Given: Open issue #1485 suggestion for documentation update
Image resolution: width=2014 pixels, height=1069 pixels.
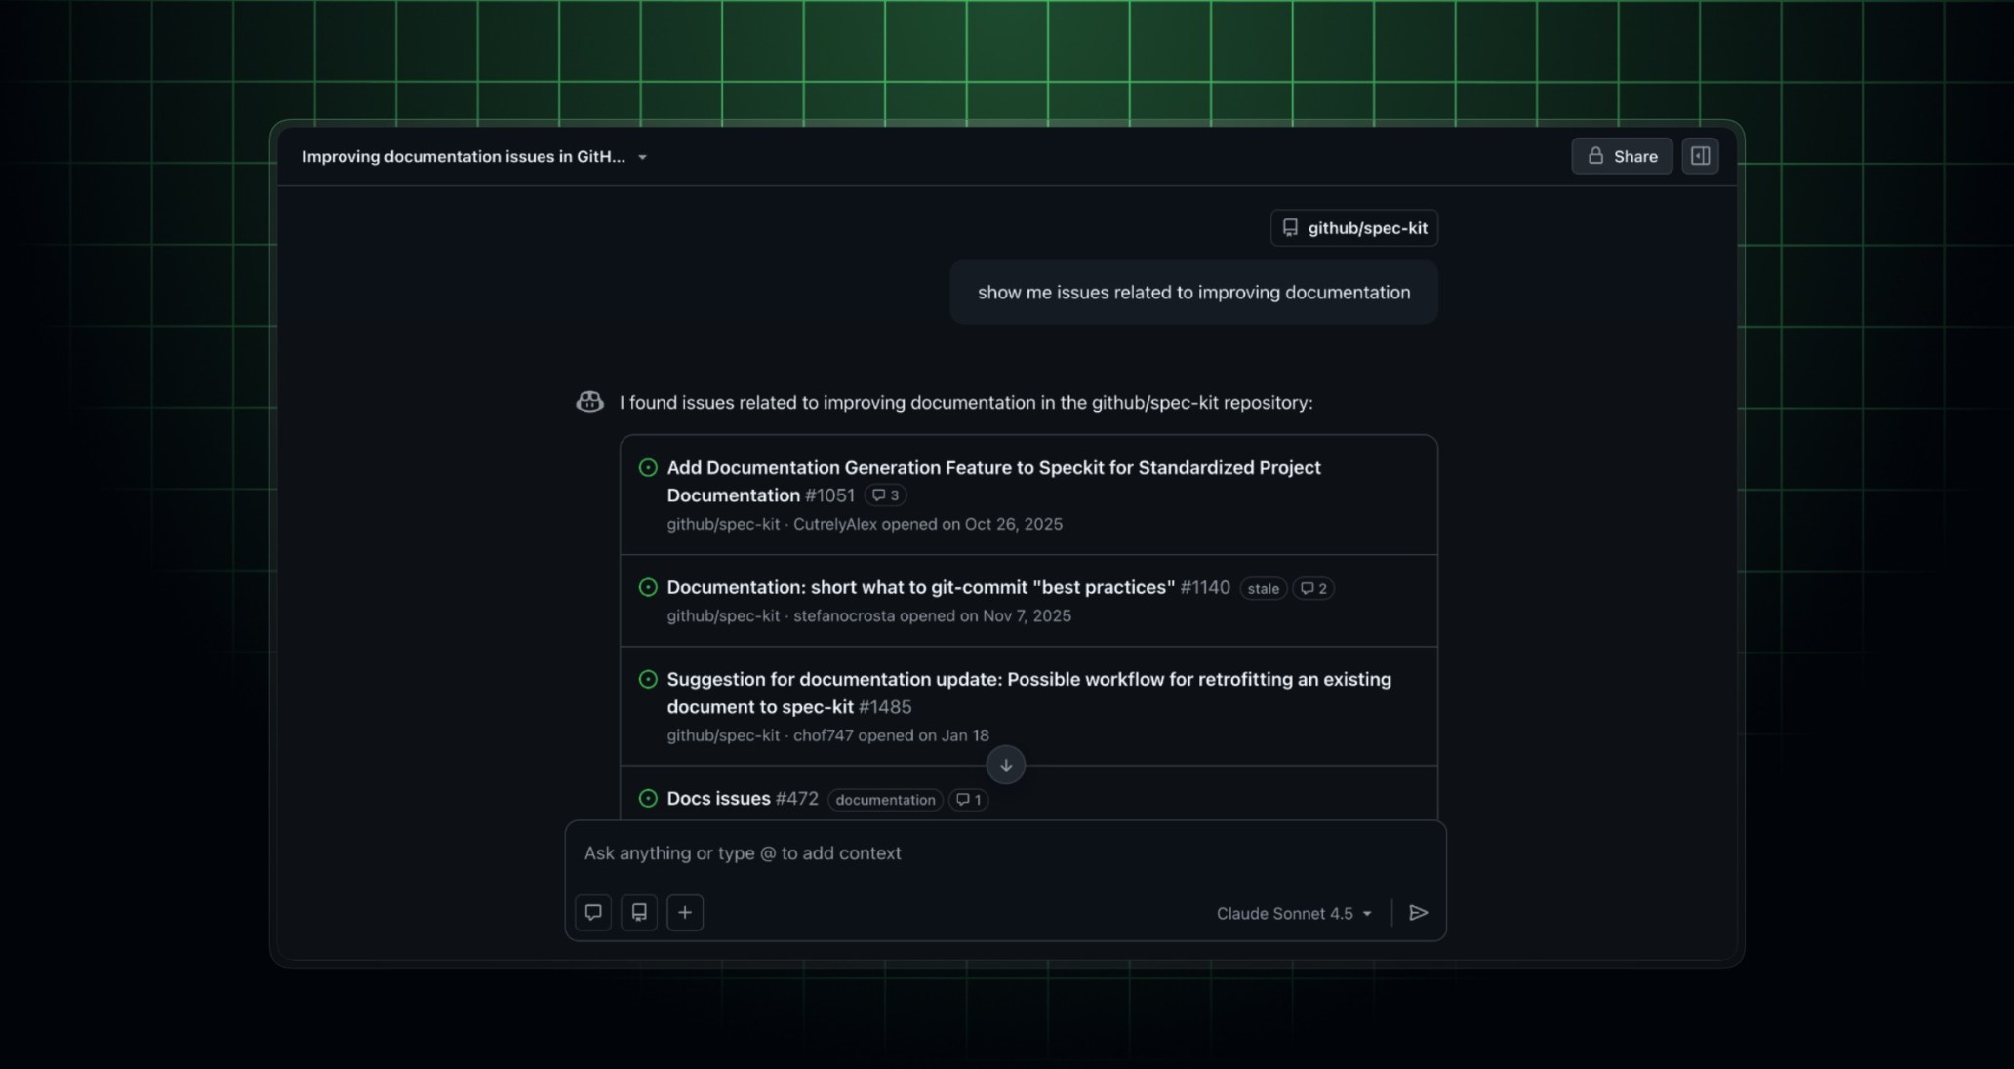Looking at the screenshot, I should [x=1028, y=693].
